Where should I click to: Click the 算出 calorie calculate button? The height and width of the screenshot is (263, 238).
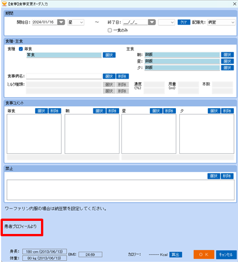[175, 254]
